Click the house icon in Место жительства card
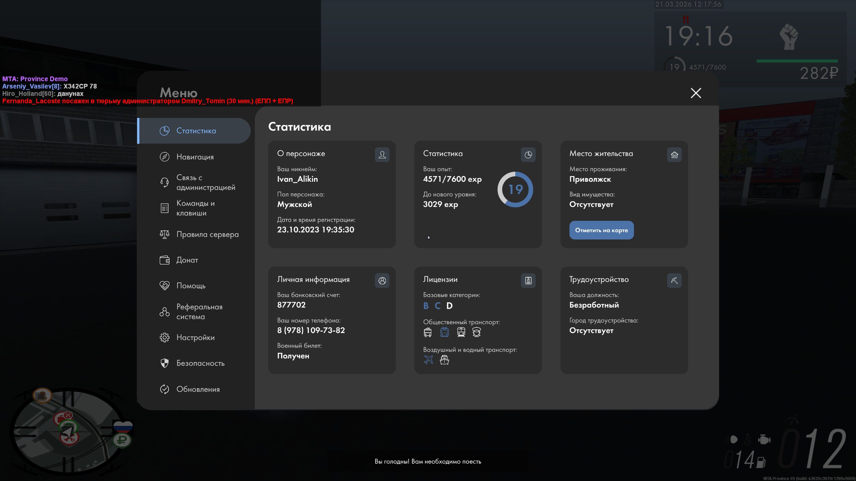856x481 pixels. 674,155
